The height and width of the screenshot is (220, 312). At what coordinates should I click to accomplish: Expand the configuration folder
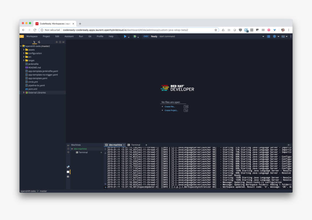pyautogui.click(x=24, y=53)
